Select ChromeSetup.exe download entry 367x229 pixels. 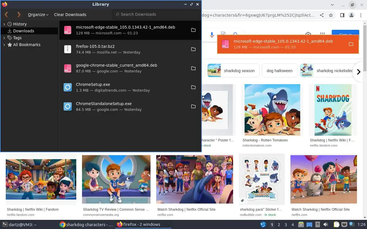pyautogui.click(x=130, y=87)
